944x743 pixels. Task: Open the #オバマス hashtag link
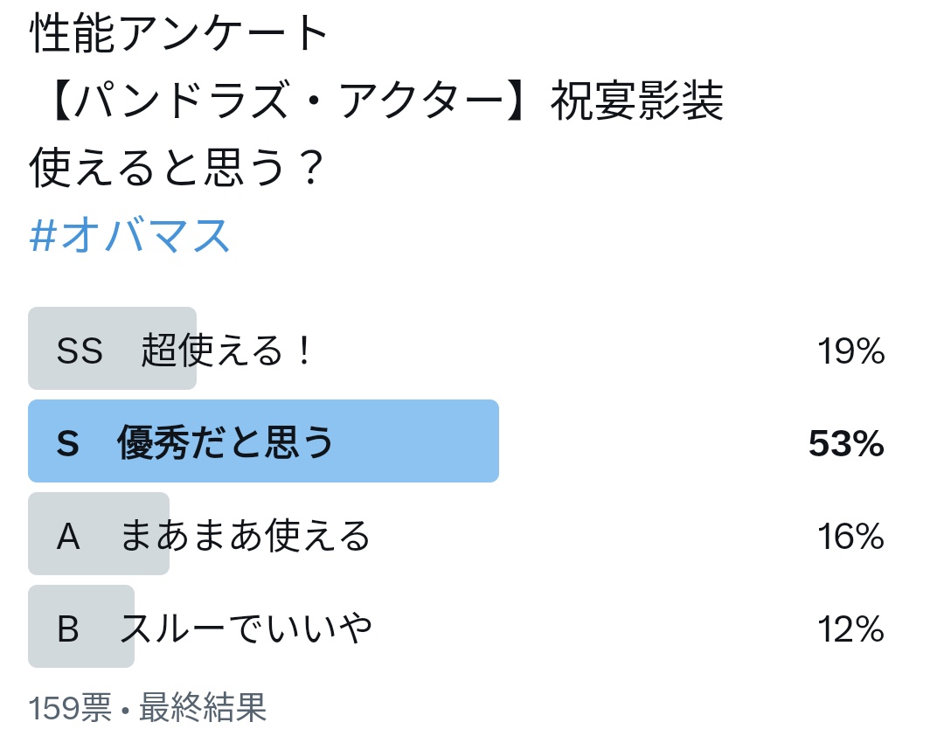pyautogui.click(x=129, y=235)
